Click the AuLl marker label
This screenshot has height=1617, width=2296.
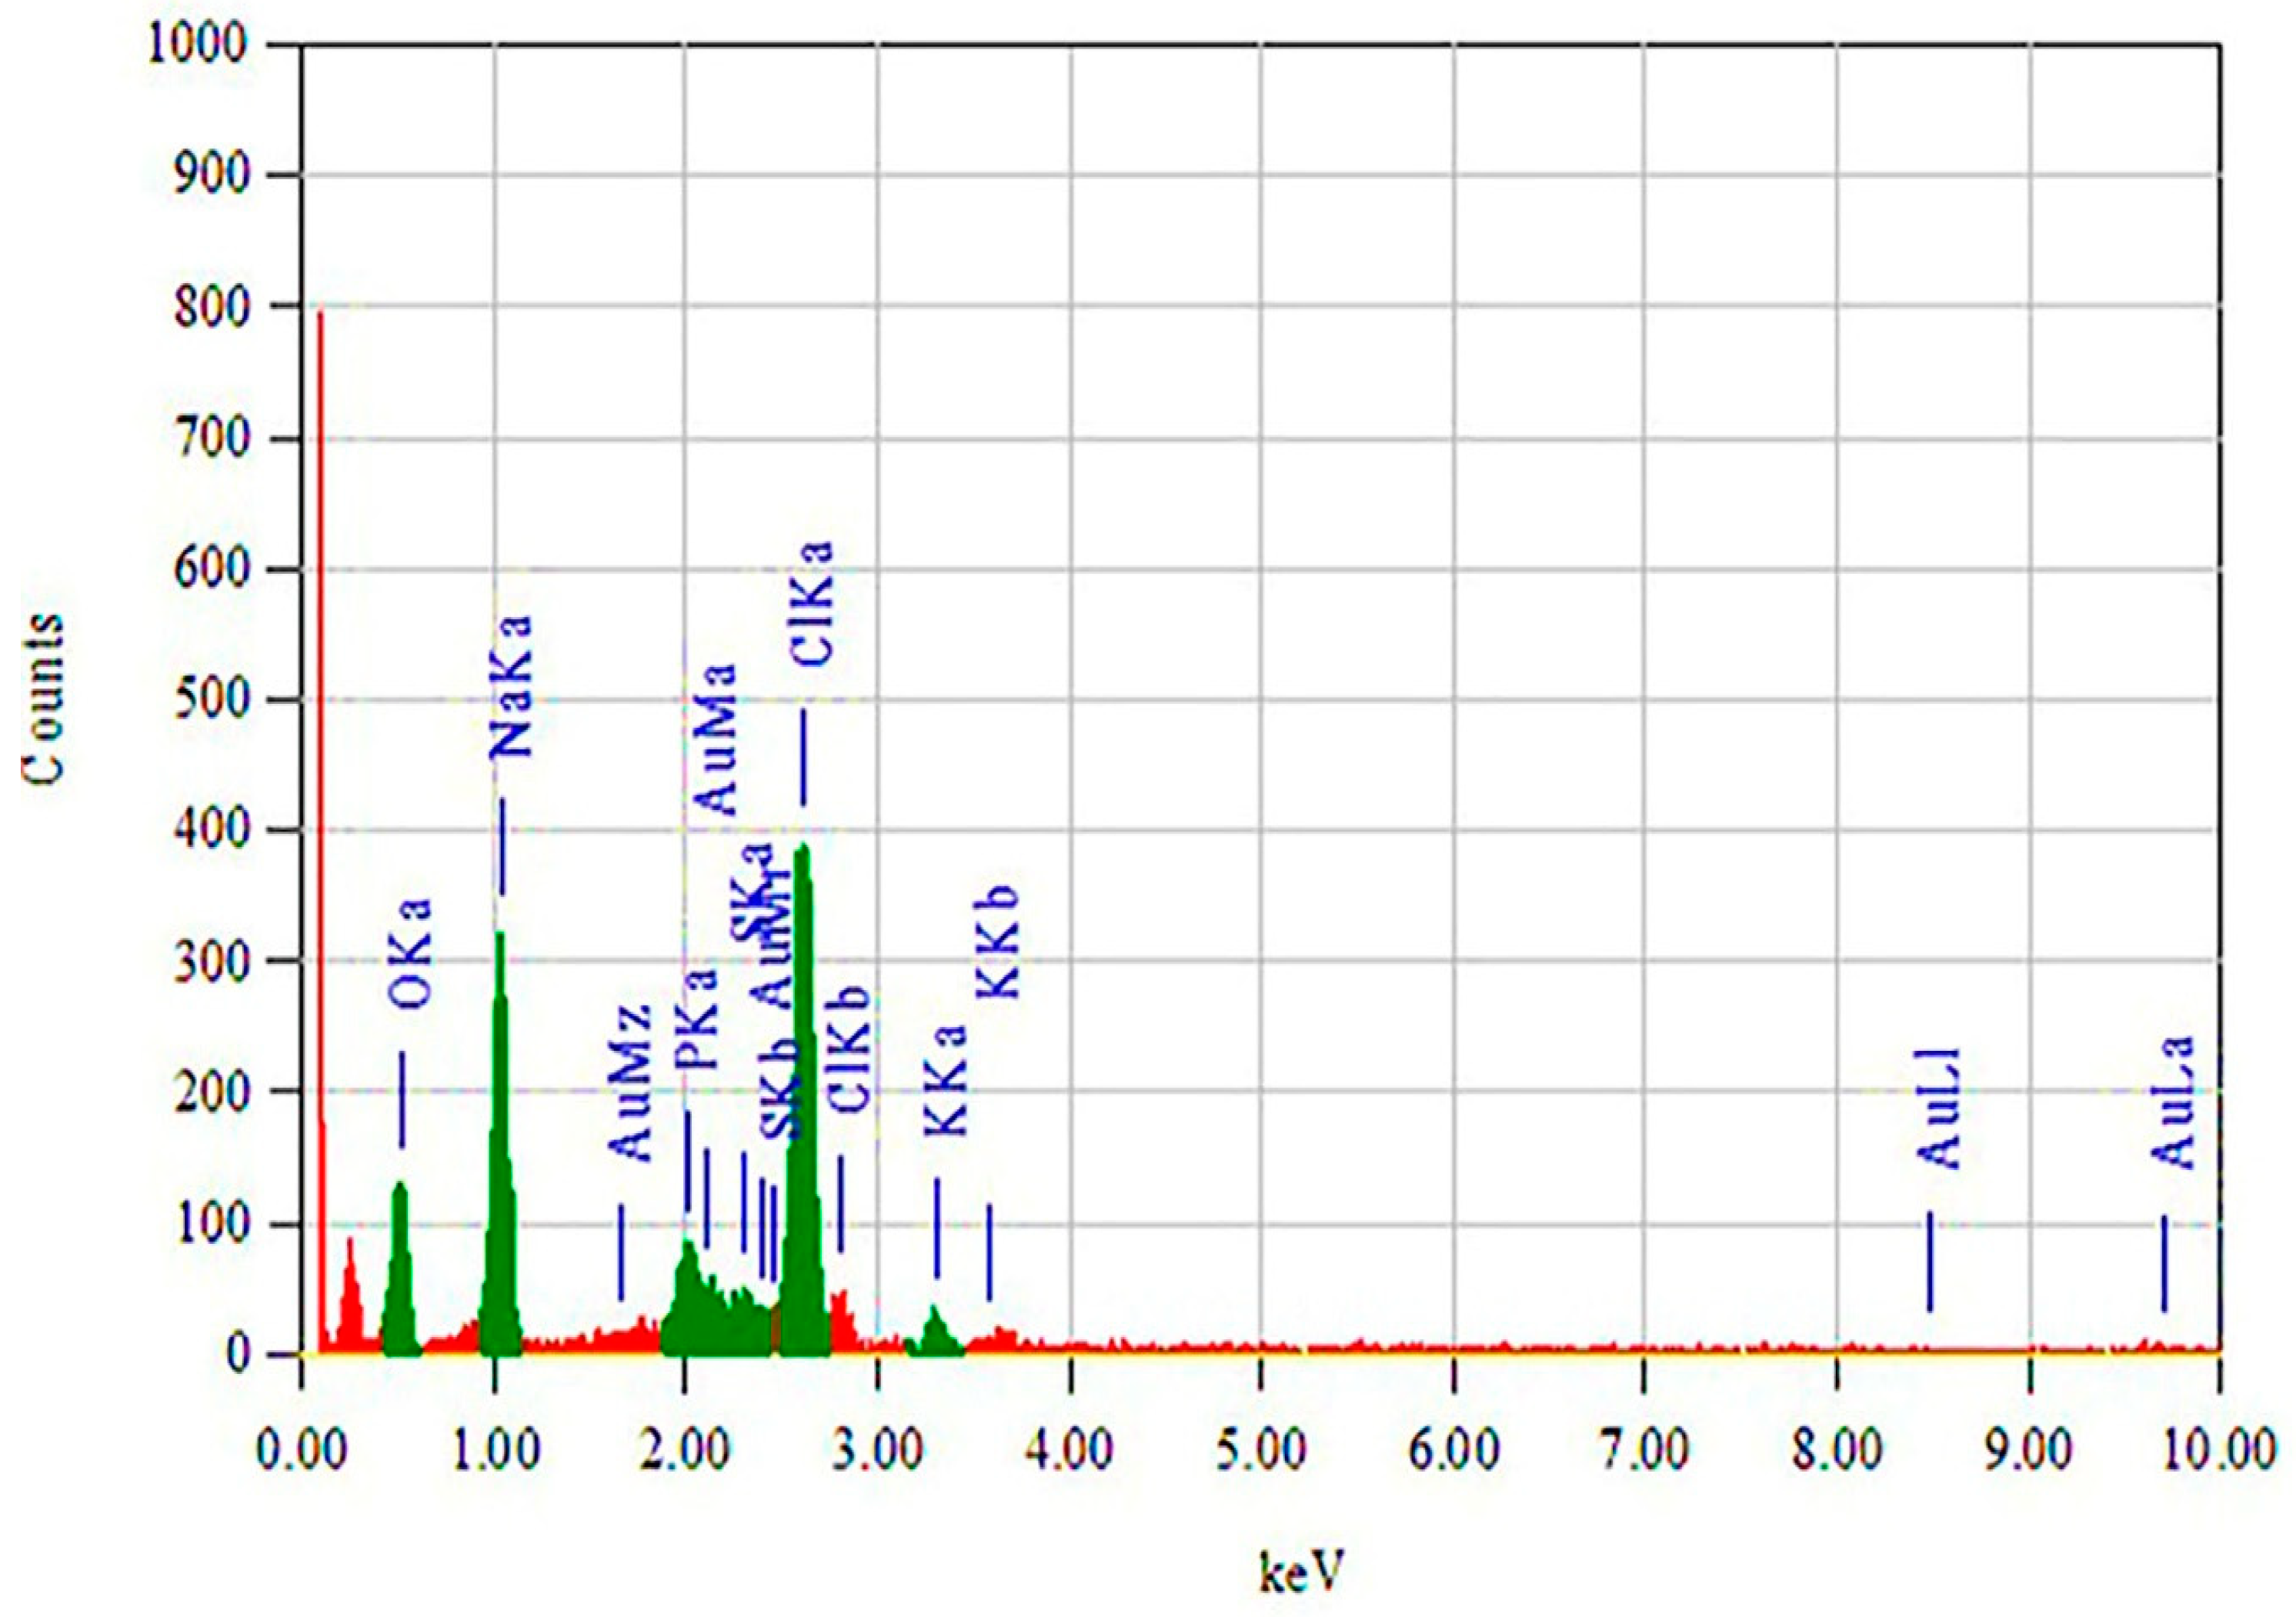tap(1939, 1109)
